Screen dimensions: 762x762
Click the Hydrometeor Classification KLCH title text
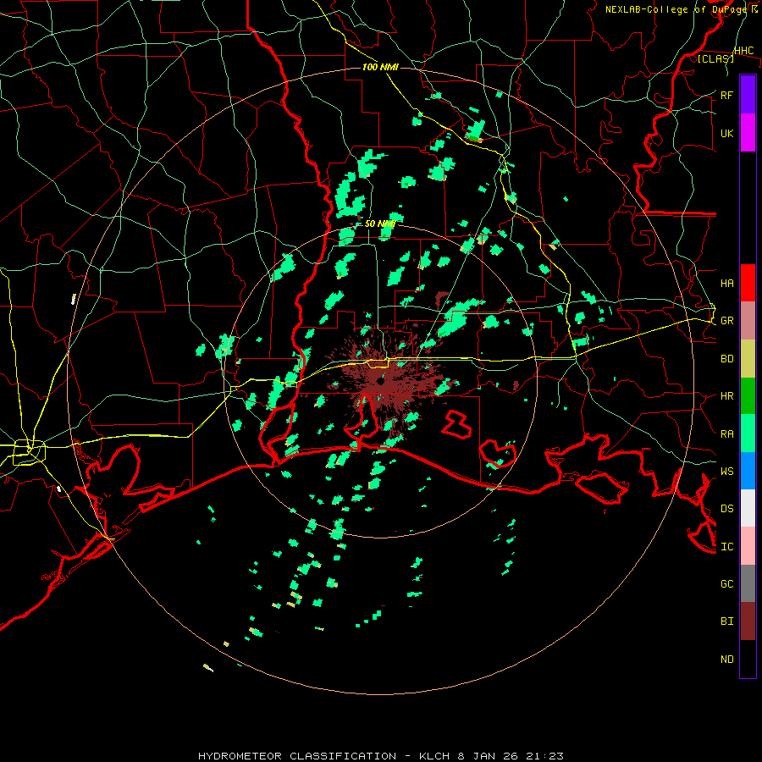coord(380,756)
